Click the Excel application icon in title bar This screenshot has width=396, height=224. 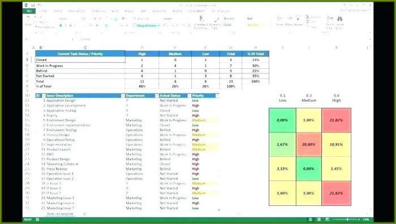click(26, 5)
